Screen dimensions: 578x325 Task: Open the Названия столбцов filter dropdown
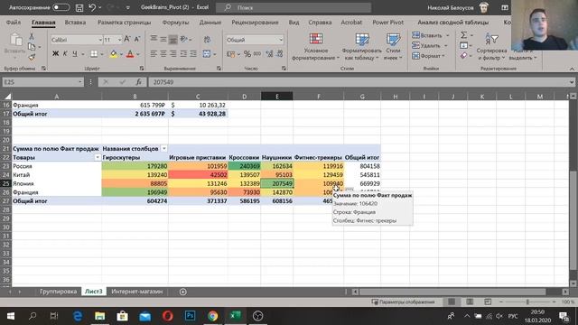164,148
